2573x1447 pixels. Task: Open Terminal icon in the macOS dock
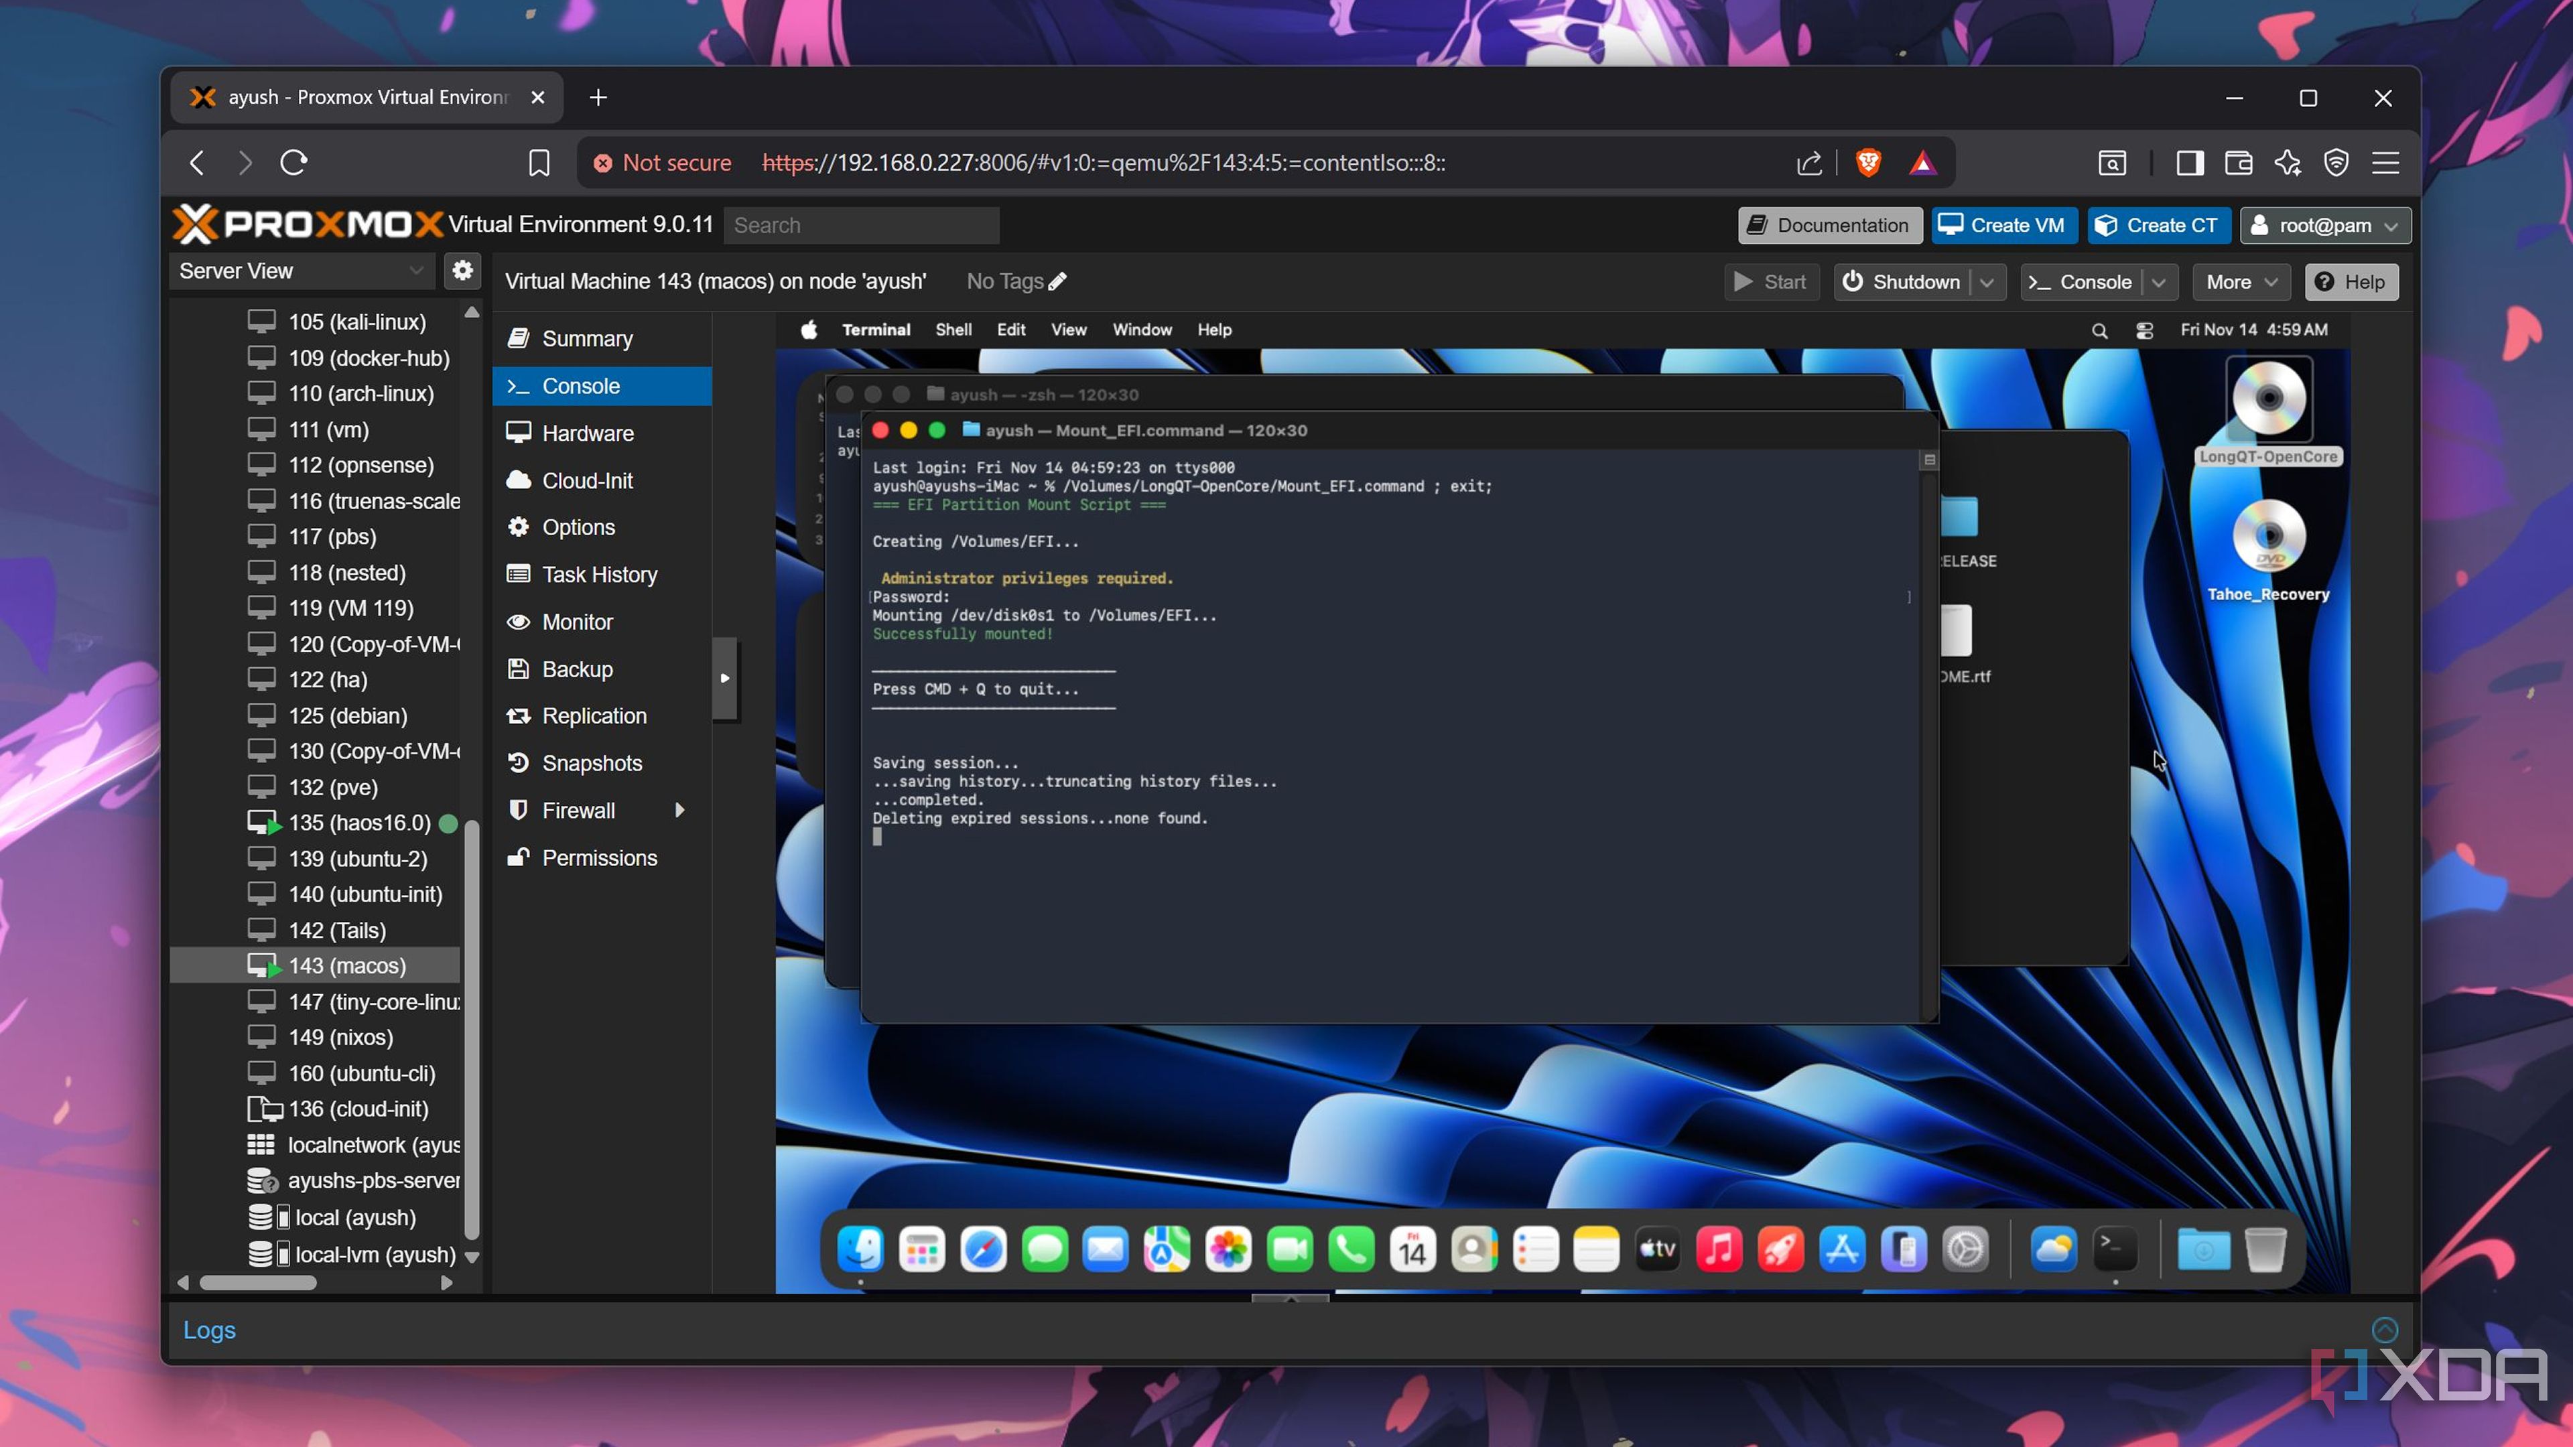point(2115,1248)
